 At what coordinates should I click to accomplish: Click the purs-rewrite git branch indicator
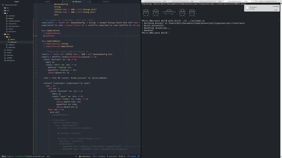coord(112,156)
